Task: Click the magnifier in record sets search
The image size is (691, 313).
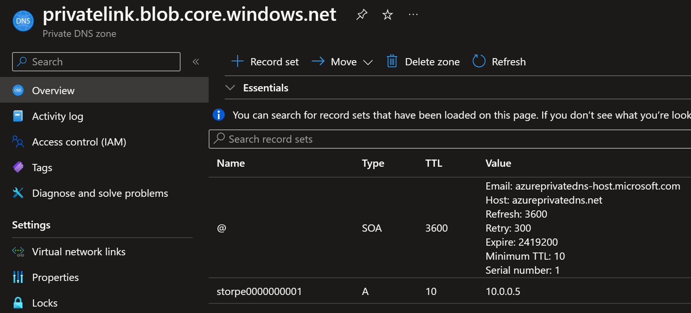Action: (x=219, y=138)
